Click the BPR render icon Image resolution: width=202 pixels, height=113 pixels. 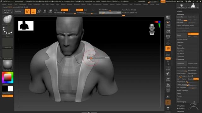coord(168,18)
